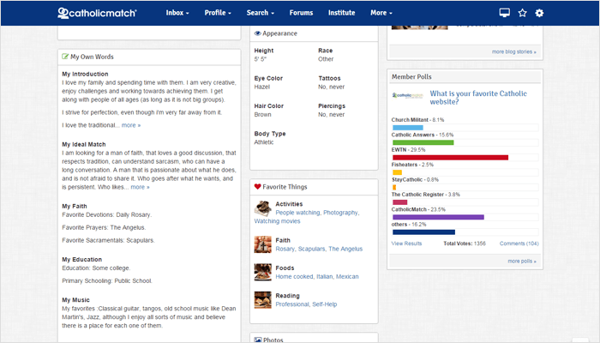Click The Angelus faith link
The height and width of the screenshot is (343, 600).
coord(345,249)
